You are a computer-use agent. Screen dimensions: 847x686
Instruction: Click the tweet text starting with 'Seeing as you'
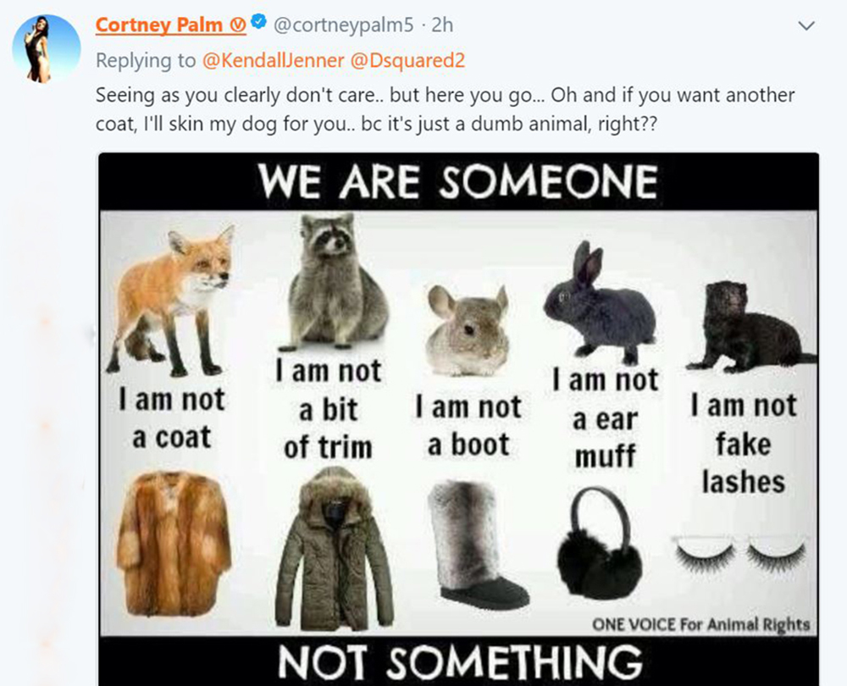click(446, 109)
